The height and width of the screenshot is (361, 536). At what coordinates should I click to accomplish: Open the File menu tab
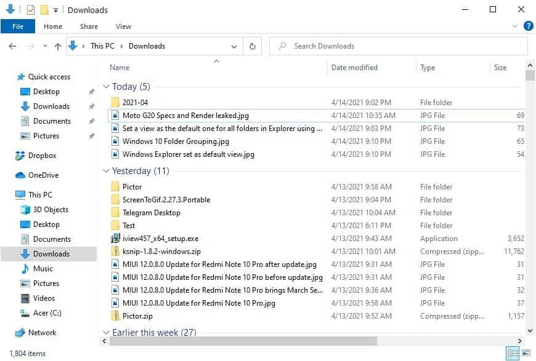point(18,26)
